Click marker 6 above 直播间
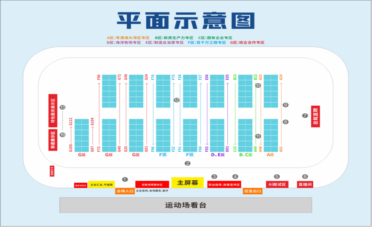 (x=305, y=176)
